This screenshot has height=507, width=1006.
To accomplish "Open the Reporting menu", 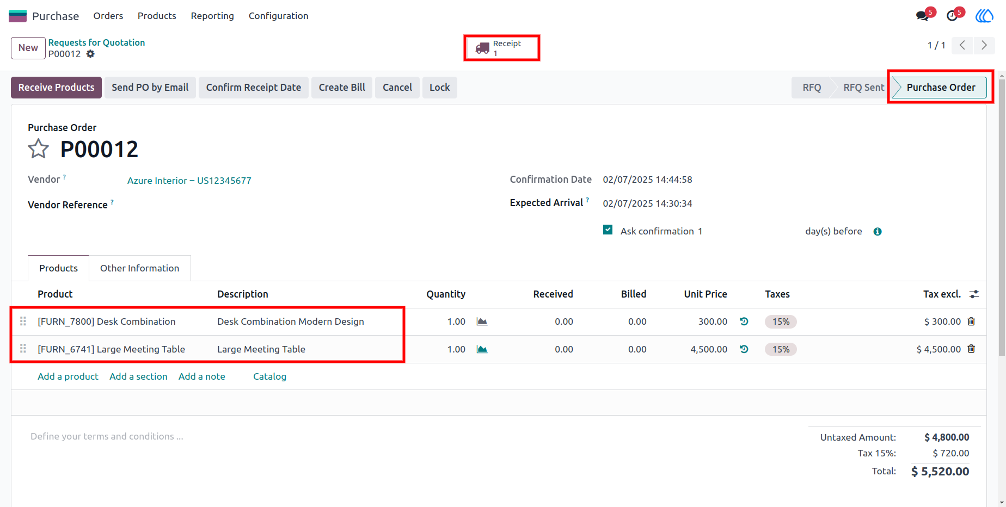I will 212,16.
